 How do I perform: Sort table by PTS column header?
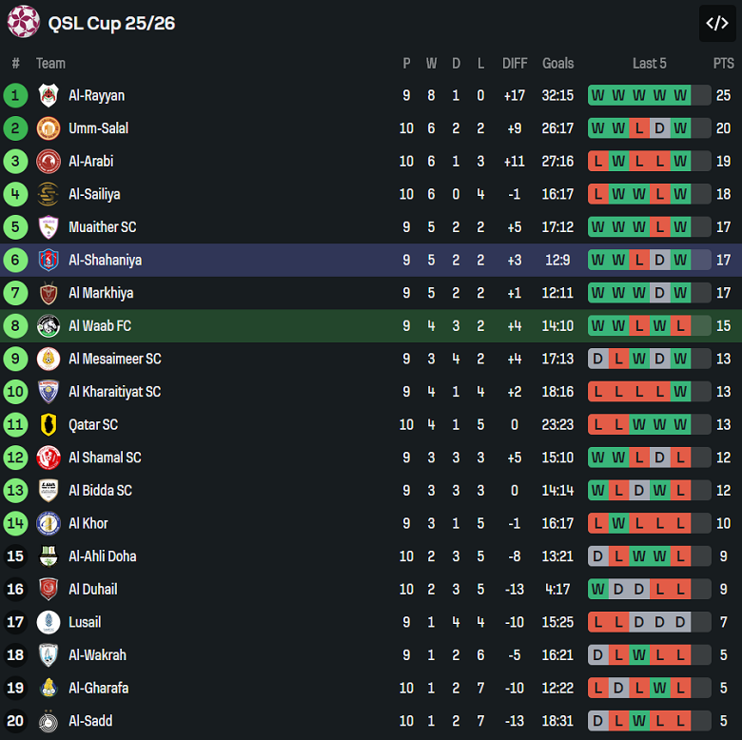(723, 64)
